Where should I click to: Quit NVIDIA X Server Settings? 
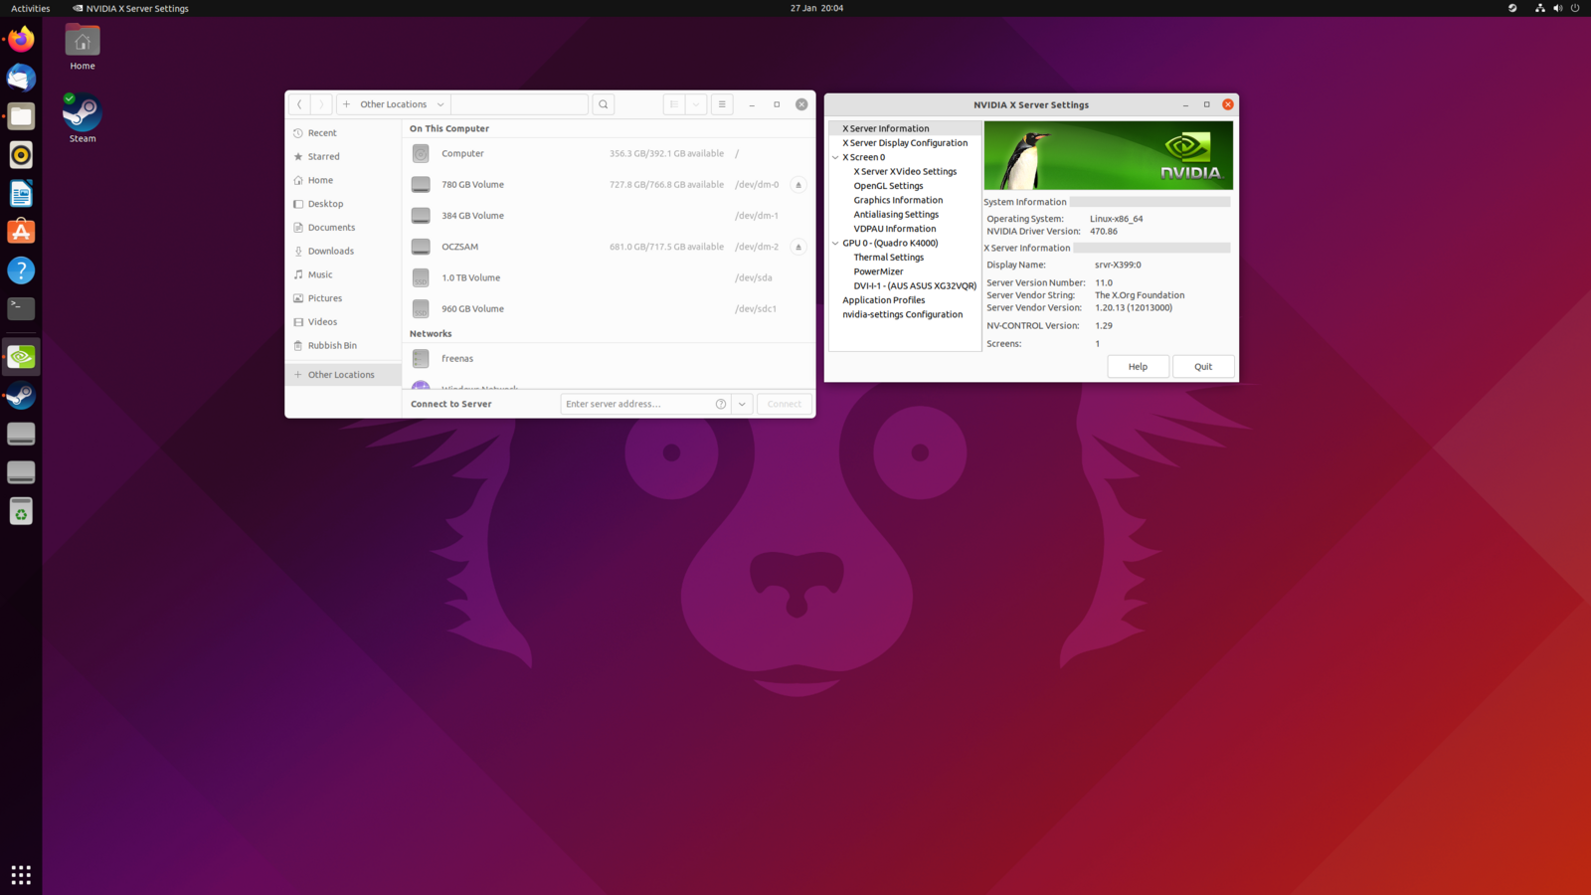tap(1203, 367)
